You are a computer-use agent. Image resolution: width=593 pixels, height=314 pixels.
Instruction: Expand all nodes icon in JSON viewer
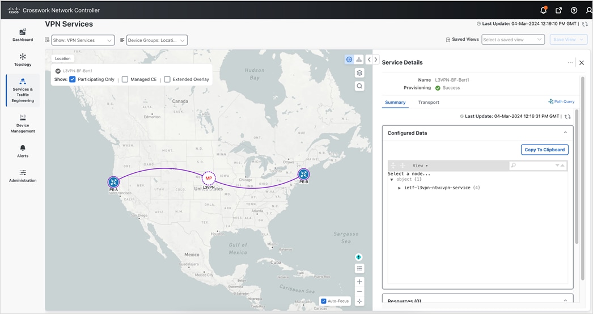pyautogui.click(x=393, y=166)
